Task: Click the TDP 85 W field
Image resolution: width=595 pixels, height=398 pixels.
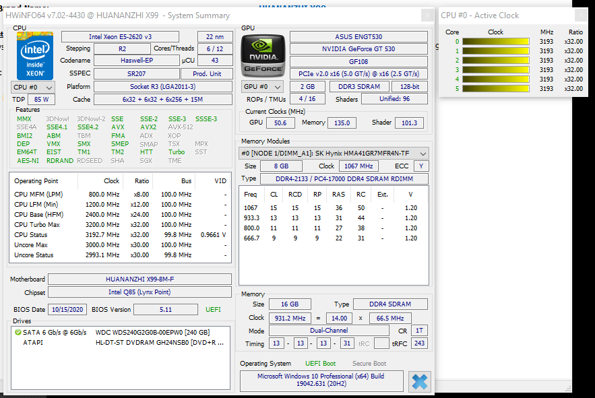Action: [x=41, y=100]
